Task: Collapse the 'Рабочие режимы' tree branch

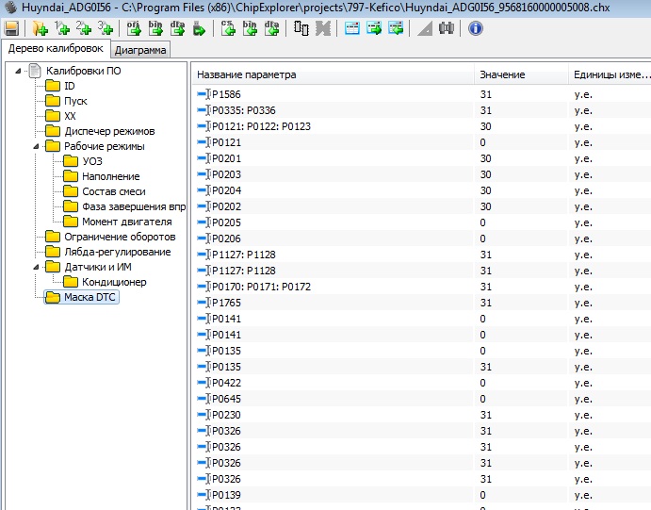Action: pyautogui.click(x=36, y=146)
